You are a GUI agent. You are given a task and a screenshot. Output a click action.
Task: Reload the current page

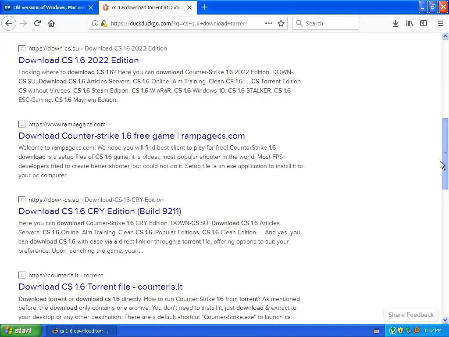click(x=38, y=23)
